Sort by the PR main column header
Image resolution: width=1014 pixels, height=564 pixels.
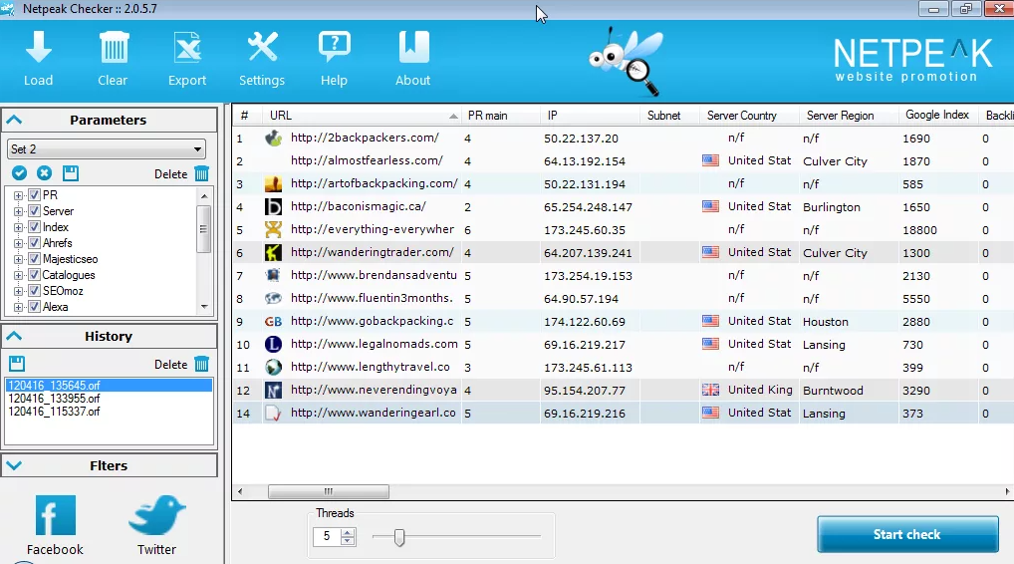click(x=501, y=116)
